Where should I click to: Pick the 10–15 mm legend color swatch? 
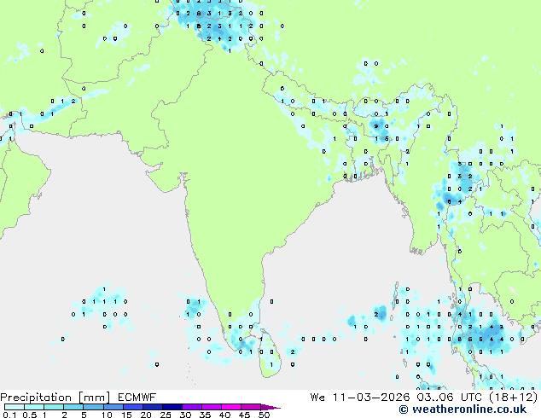pos(113,407)
